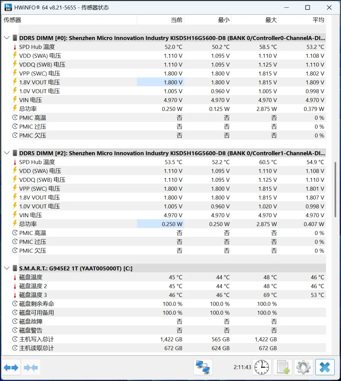This screenshot has width=341, height=381.
Task: Click the 最大 column header
Action: click(x=255, y=20)
